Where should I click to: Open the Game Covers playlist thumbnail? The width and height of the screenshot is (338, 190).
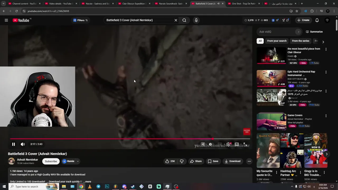click(271, 122)
